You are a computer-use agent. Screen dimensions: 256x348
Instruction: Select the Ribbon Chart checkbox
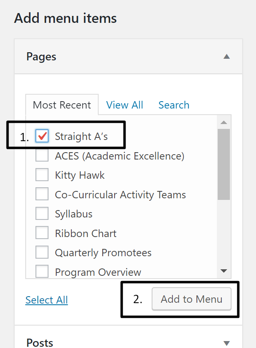click(x=42, y=233)
